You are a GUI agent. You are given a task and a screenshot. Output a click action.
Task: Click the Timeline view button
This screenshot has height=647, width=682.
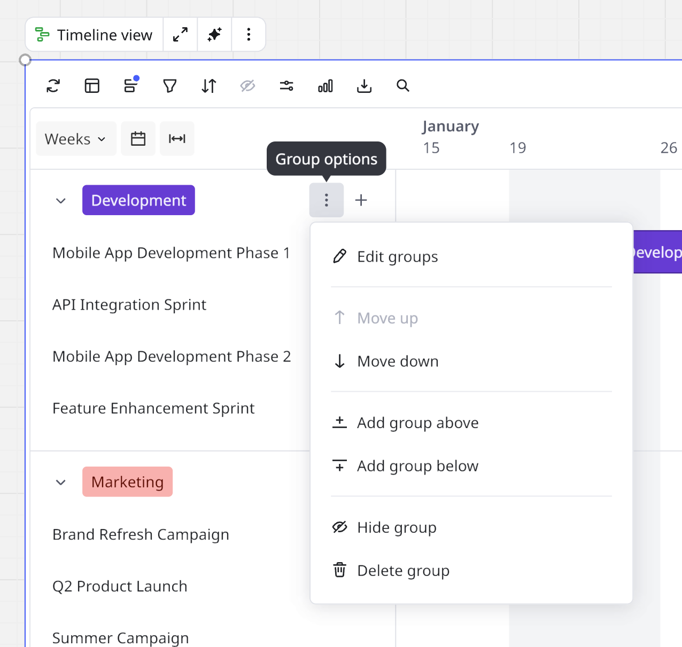tap(95, 35)
